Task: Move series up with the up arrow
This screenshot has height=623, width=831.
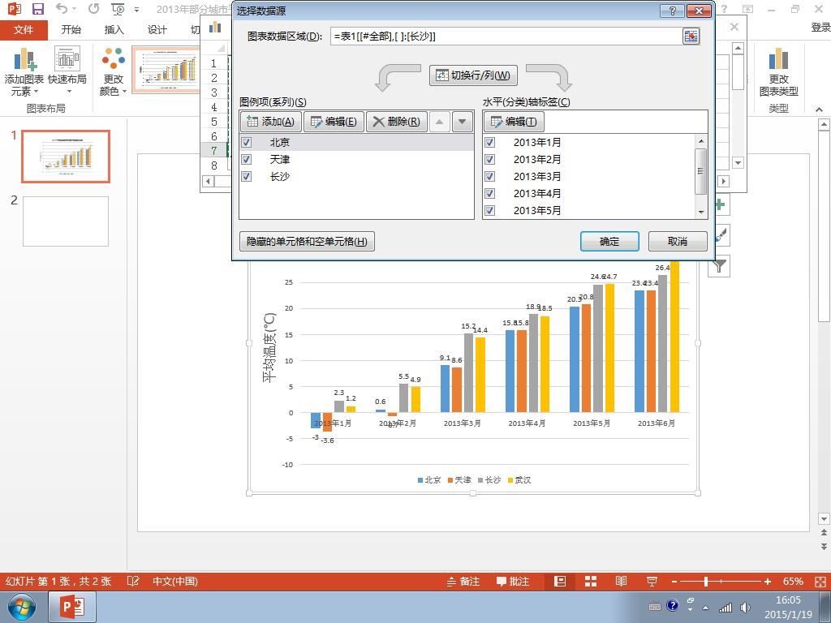Action: pyautogui.click(x=439, y=122)
